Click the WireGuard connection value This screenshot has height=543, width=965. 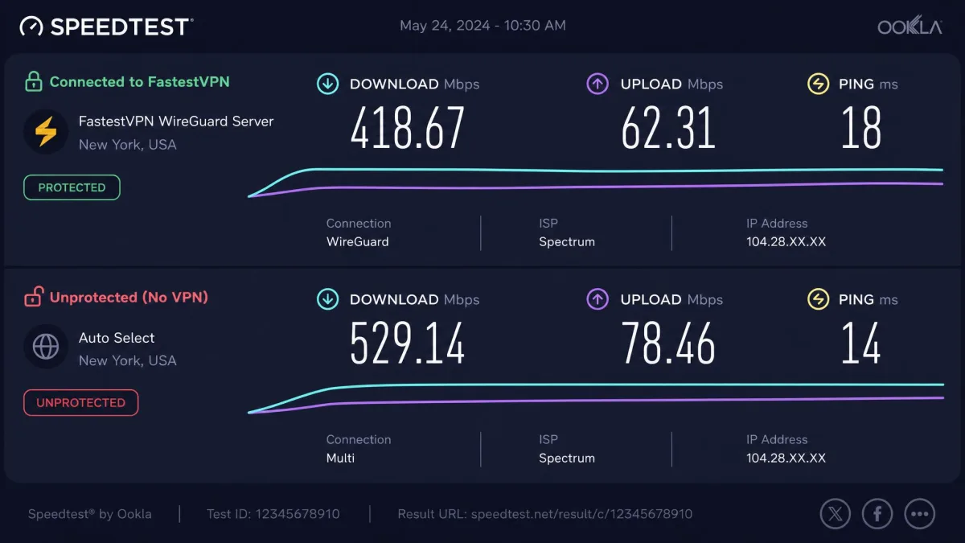(x=358, y=241)
